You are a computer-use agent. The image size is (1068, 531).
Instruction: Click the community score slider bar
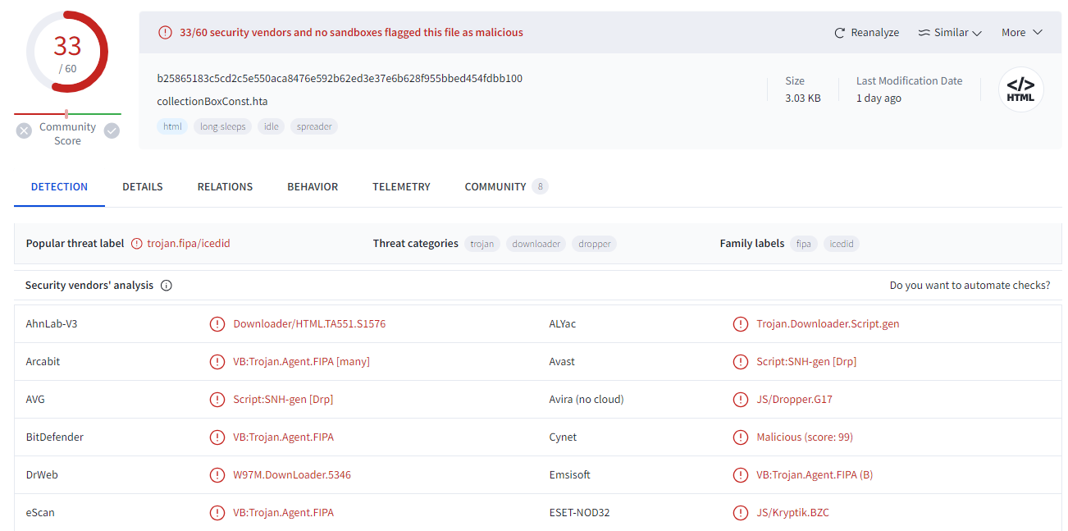(x=67, y=114)
